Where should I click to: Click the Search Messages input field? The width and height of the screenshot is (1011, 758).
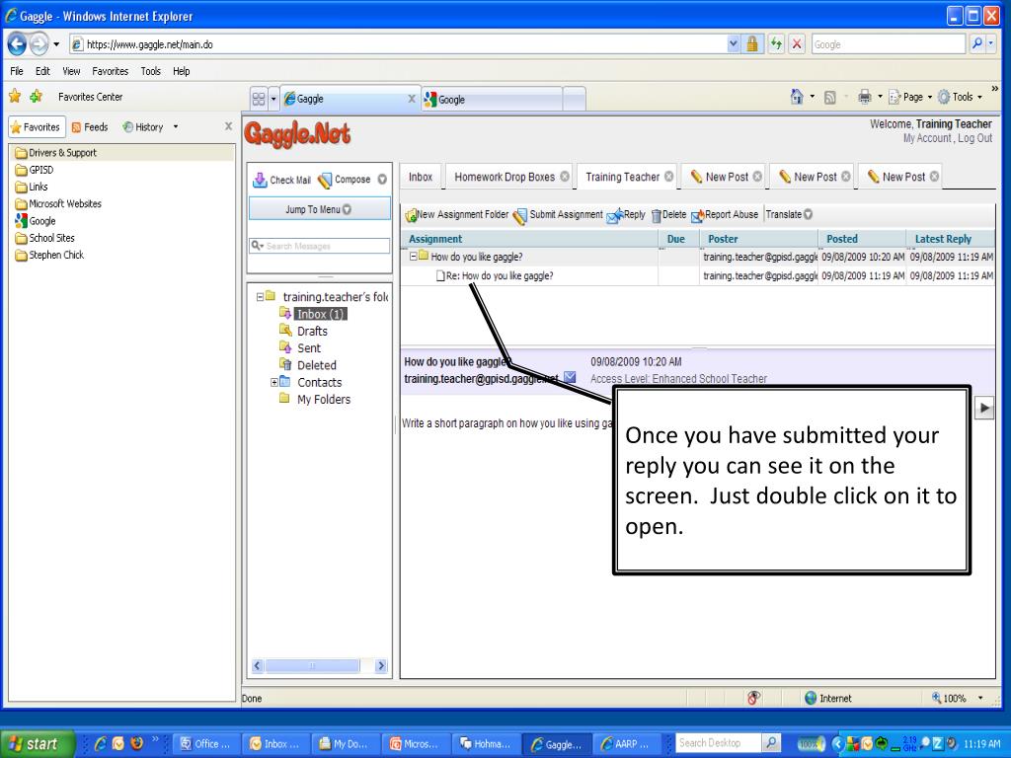(320, 246)
